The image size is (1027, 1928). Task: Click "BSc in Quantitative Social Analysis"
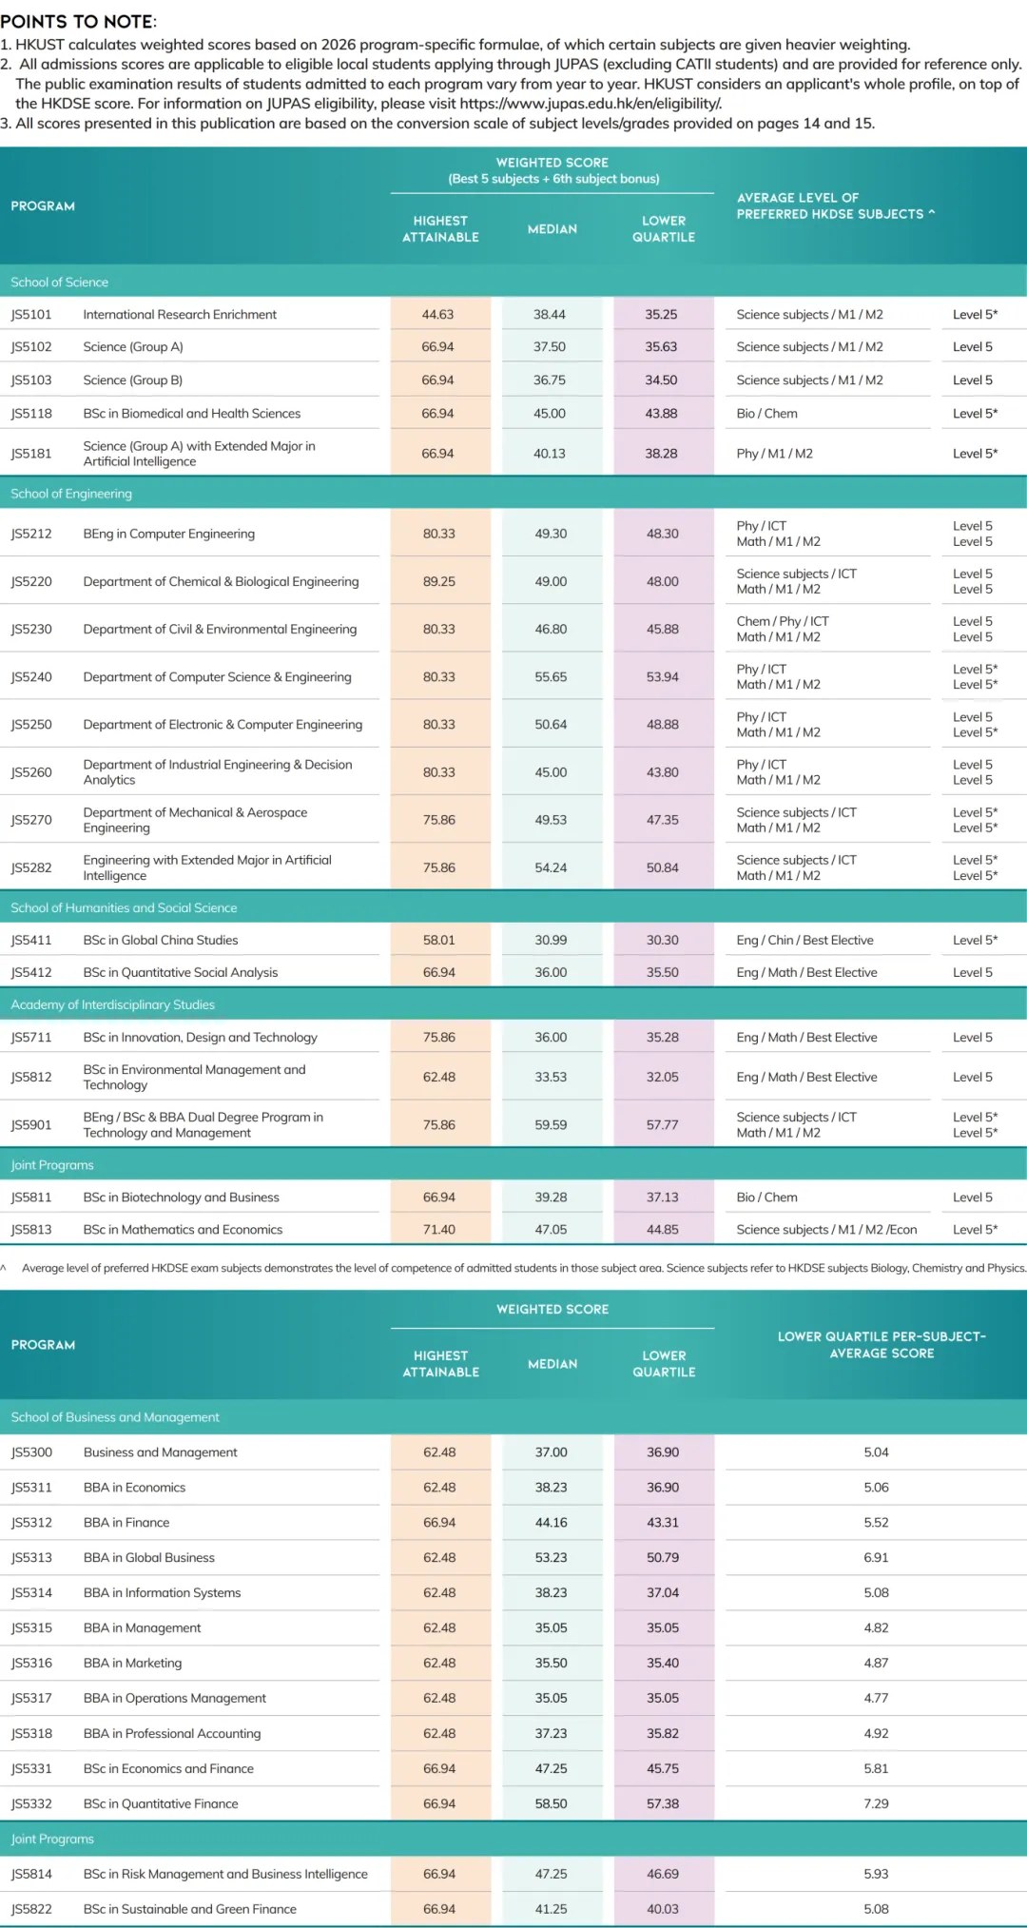[181, 973]
